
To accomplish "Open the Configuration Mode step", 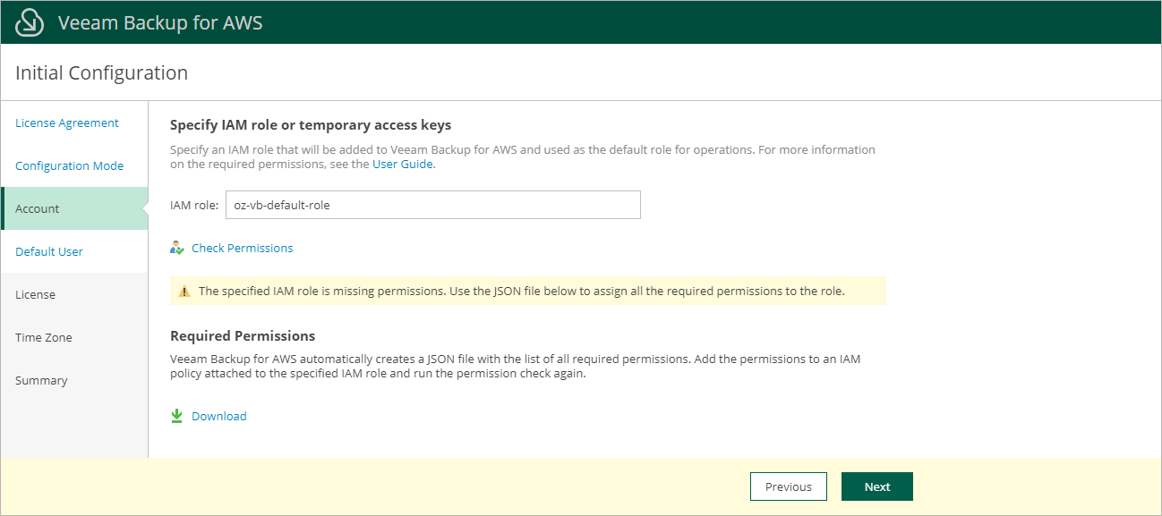I will 70,165.
